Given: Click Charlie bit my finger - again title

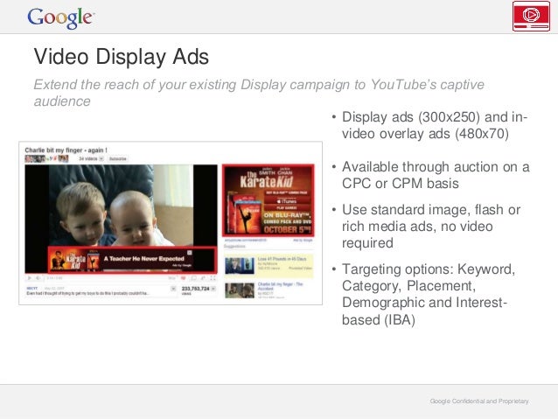Looking at the screenshot, I should (x=66, y=150).
